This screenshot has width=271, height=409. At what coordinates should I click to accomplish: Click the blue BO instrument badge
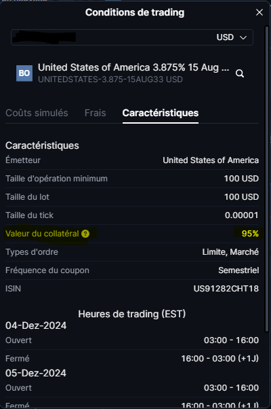(x=24, y=73)
